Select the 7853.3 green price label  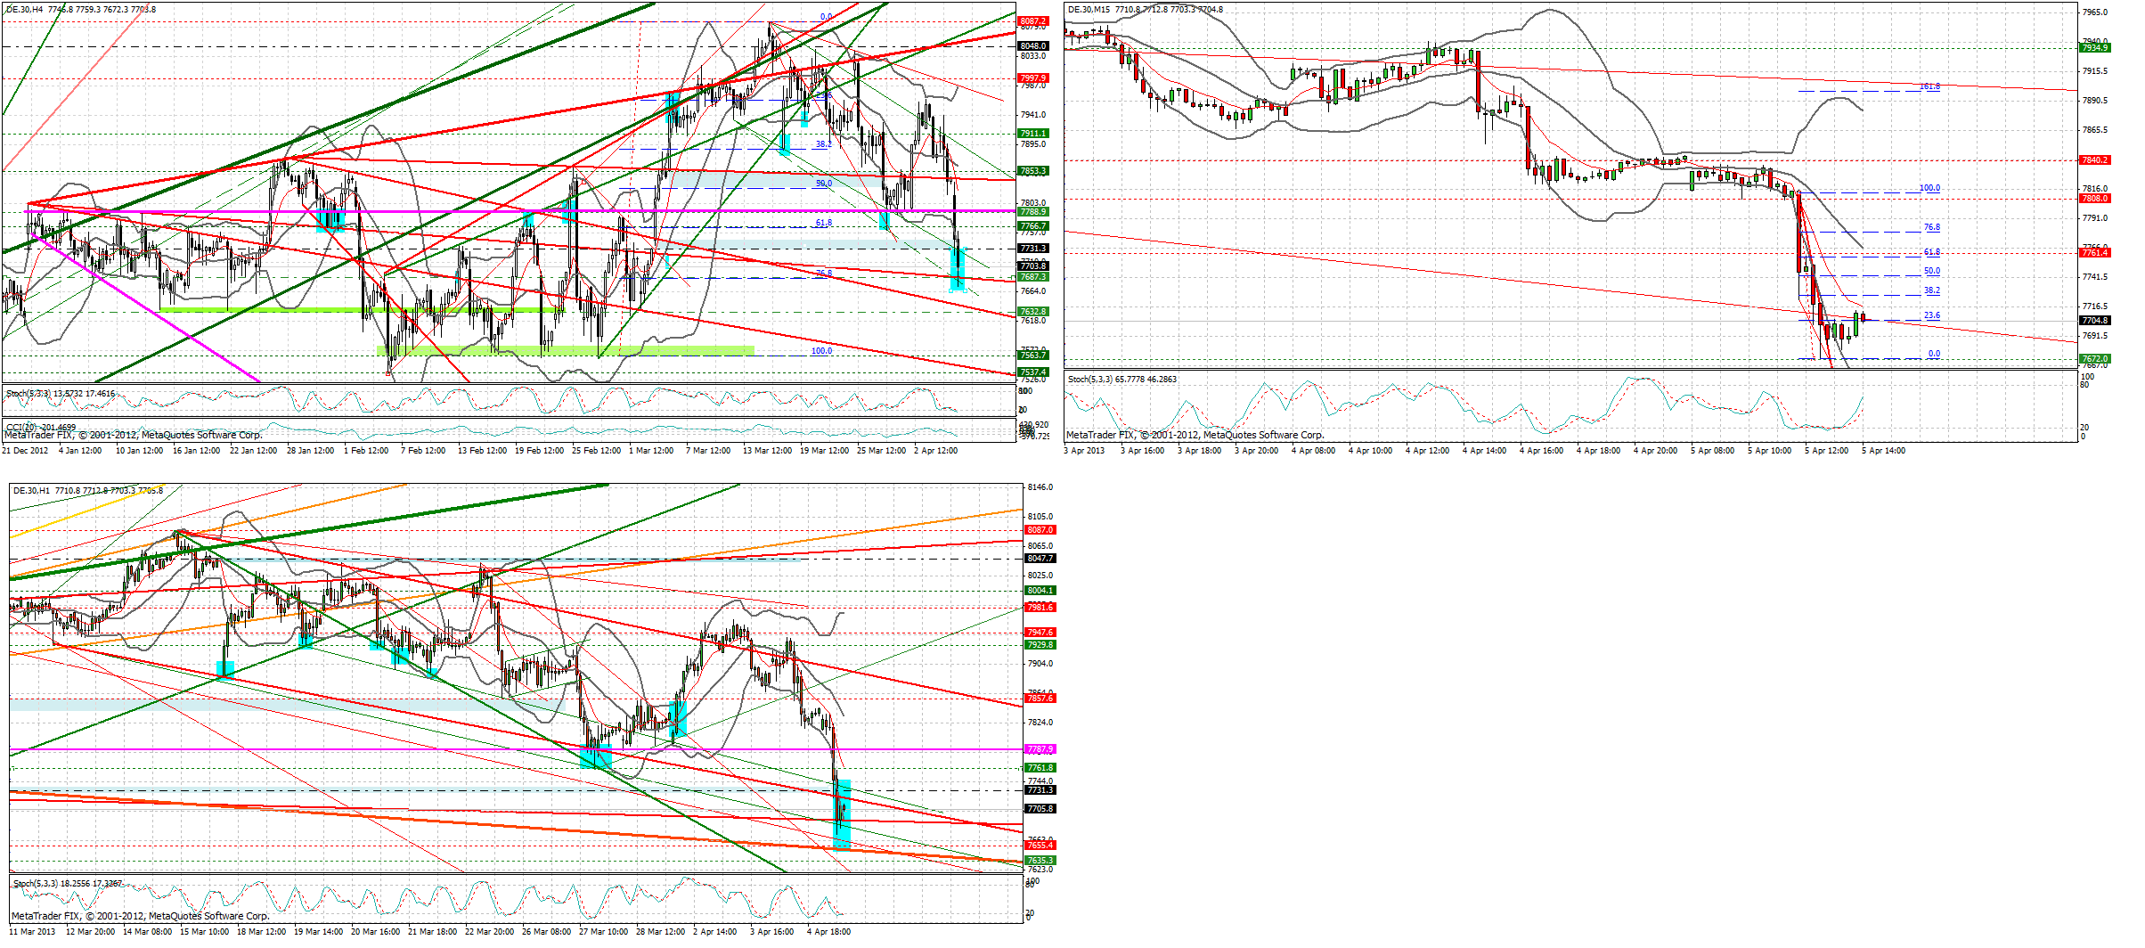[1033, 170]
